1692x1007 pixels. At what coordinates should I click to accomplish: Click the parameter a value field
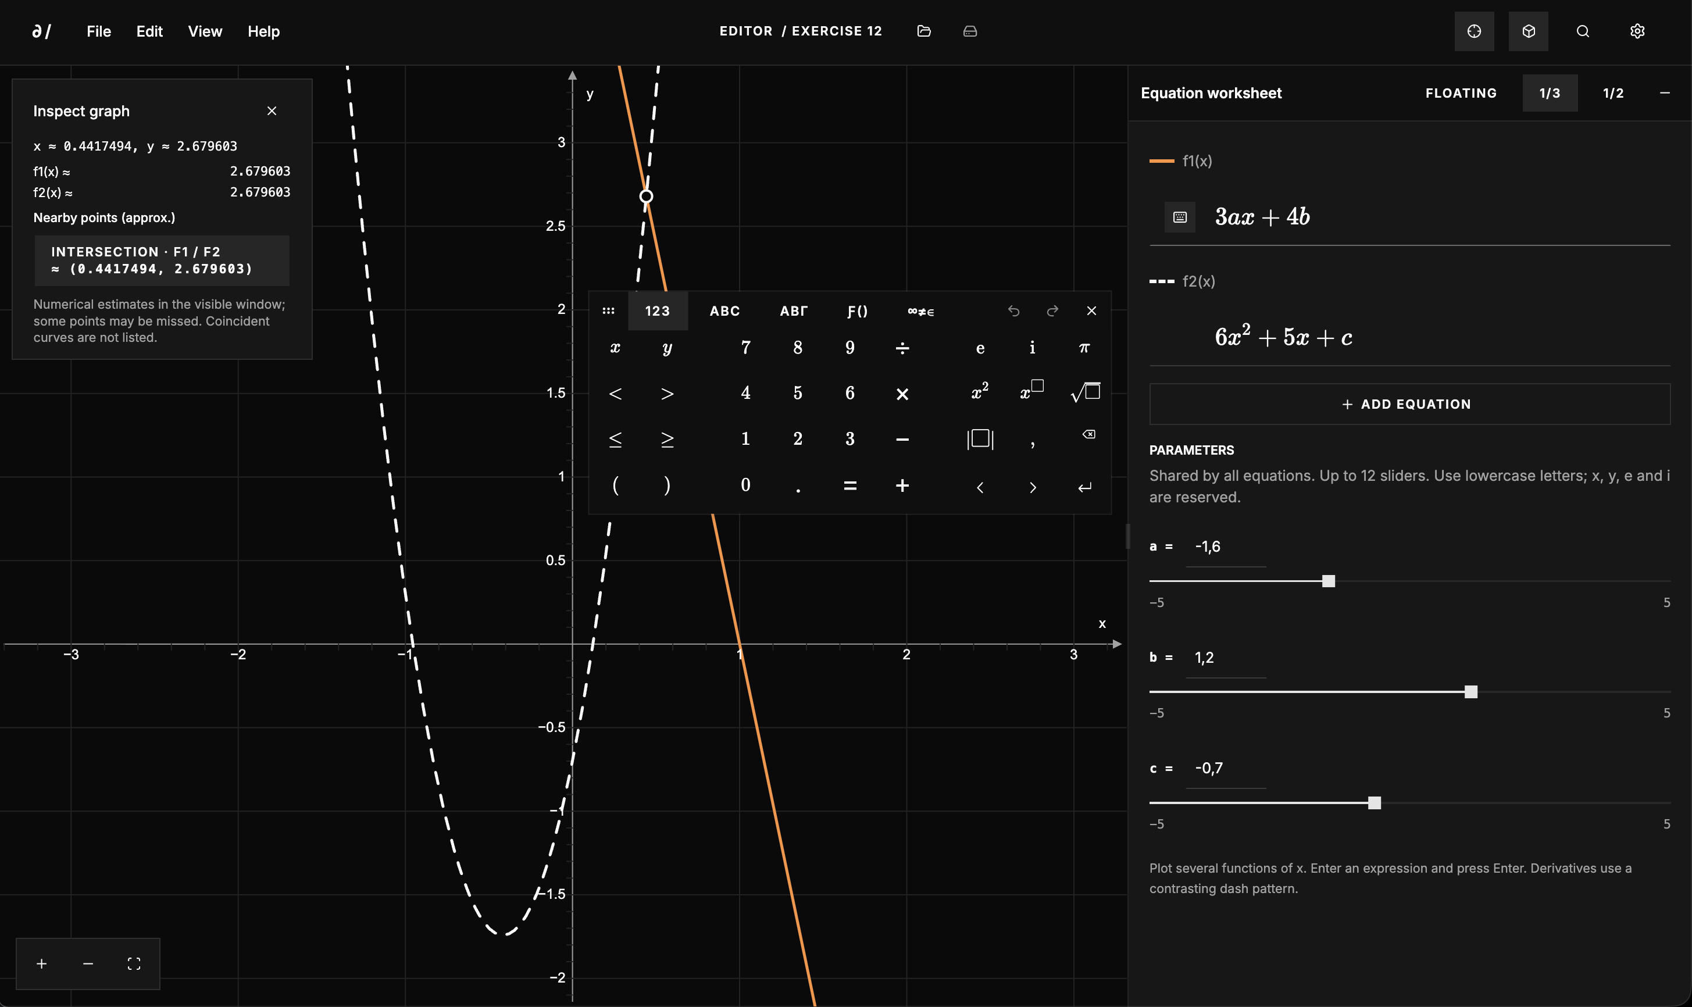1226,547
